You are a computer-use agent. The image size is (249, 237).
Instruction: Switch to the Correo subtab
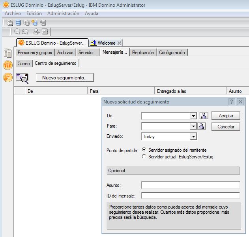pos(24,64)
